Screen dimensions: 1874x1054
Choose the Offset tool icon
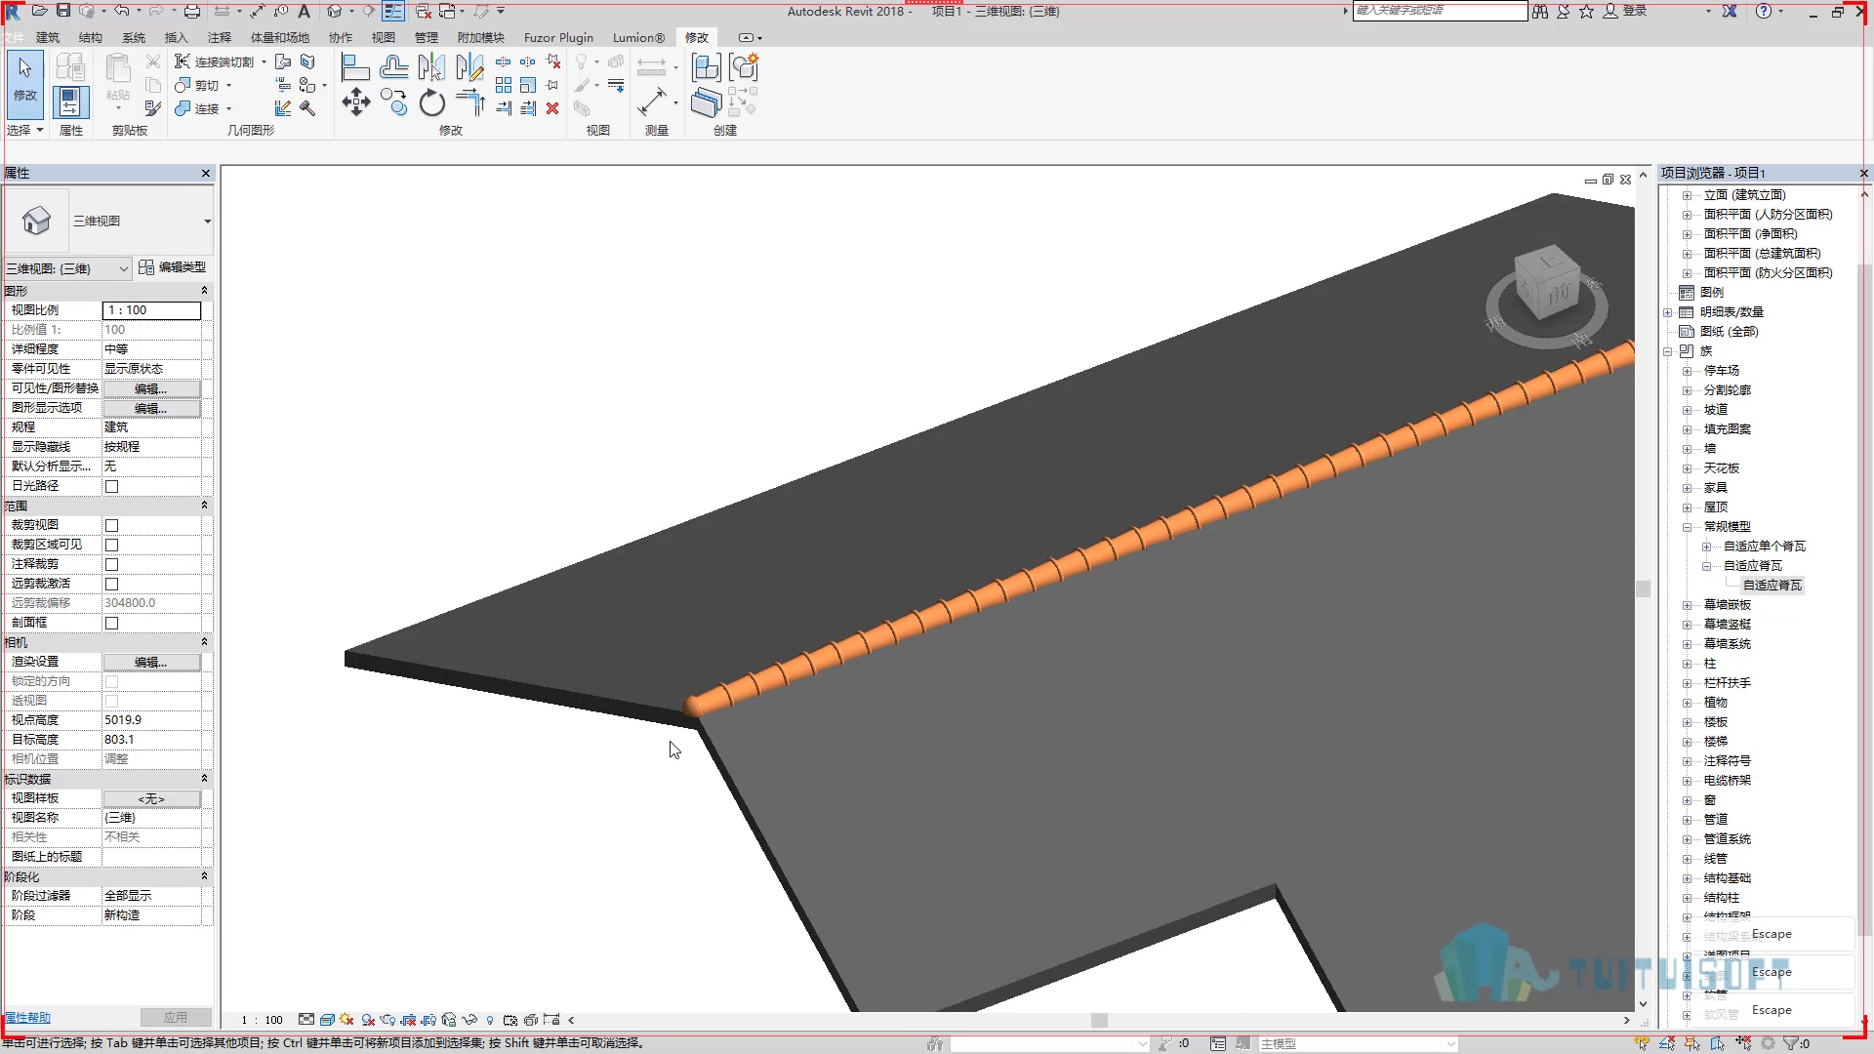[x=394, y=67]
